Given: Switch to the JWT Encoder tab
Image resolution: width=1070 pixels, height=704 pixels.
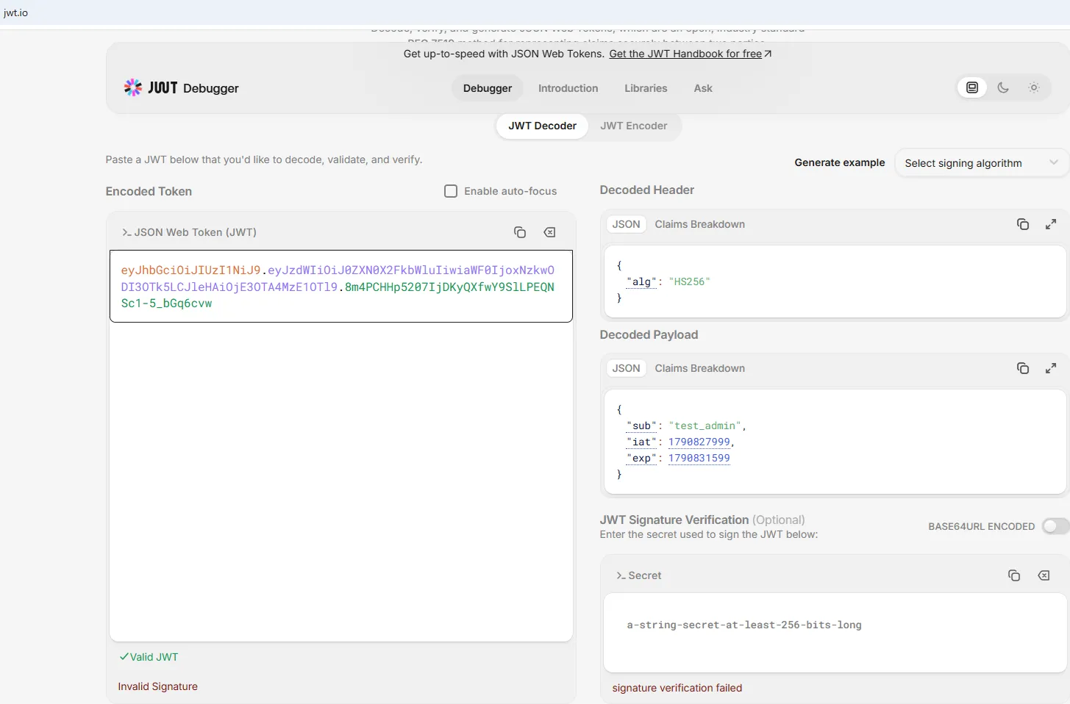Looking at the screenshot, I should (x=634, y=126).
